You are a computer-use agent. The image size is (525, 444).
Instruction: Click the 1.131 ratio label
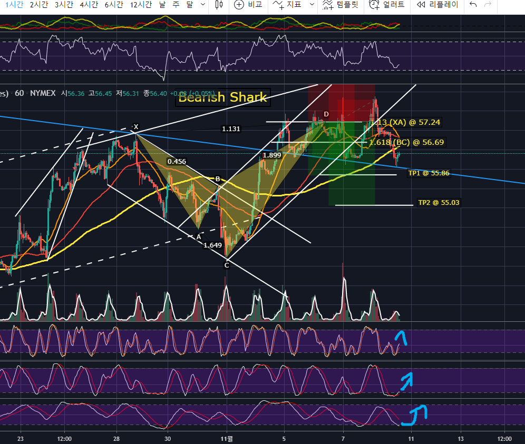231,129
